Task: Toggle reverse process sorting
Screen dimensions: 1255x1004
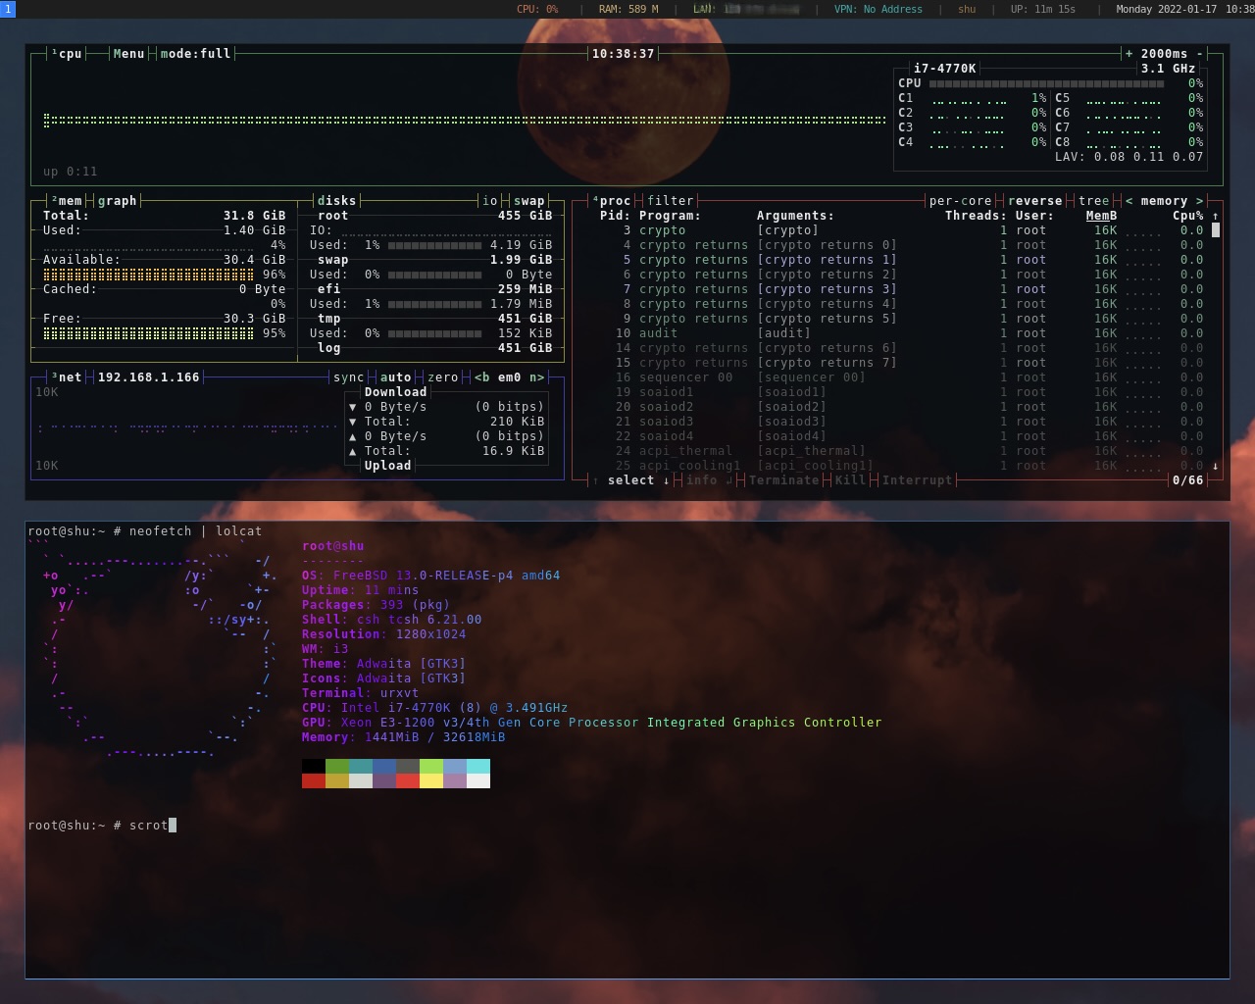Action: coord(1034,201)
